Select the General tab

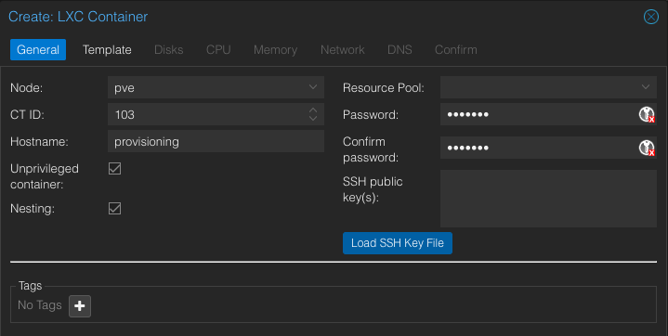pos(38,49)
